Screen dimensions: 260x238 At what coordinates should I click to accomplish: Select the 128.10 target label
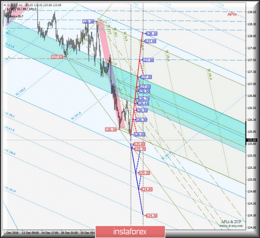pyautogui.click(x=152, y=33)
